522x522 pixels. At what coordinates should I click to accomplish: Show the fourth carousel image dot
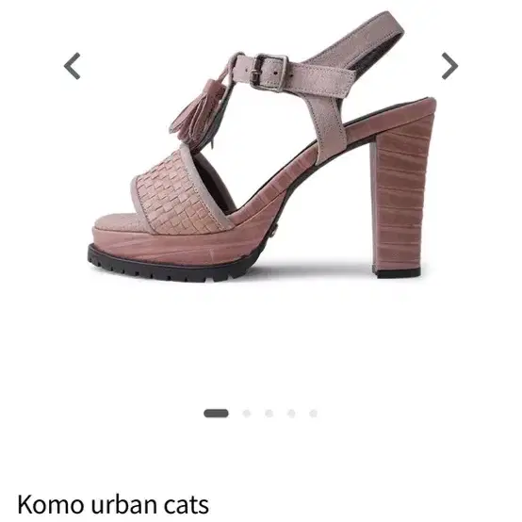(x=291, y=413)
